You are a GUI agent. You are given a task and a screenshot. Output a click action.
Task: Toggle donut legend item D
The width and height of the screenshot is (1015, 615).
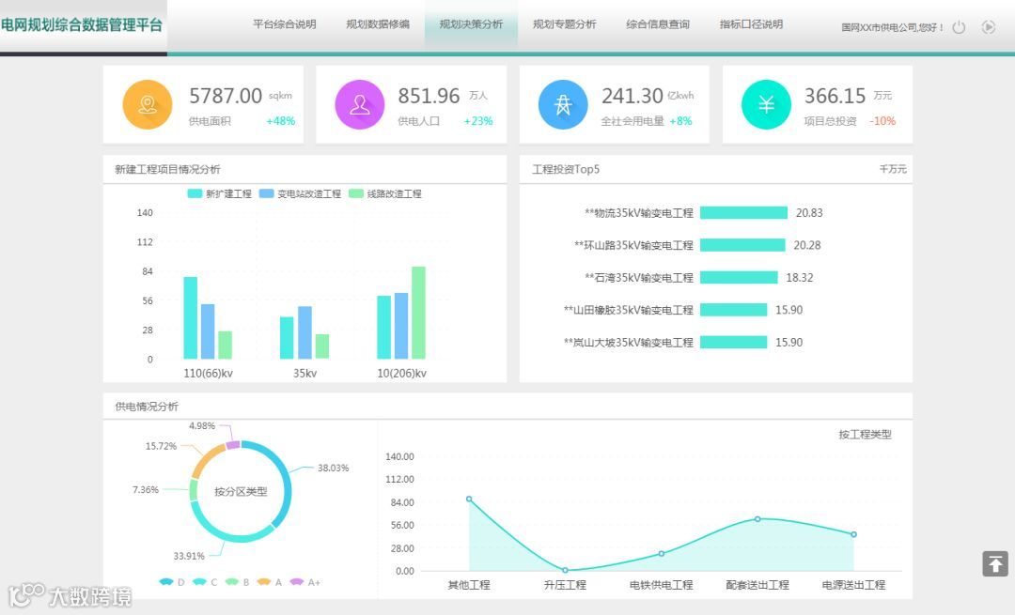[x=172, y=582]
